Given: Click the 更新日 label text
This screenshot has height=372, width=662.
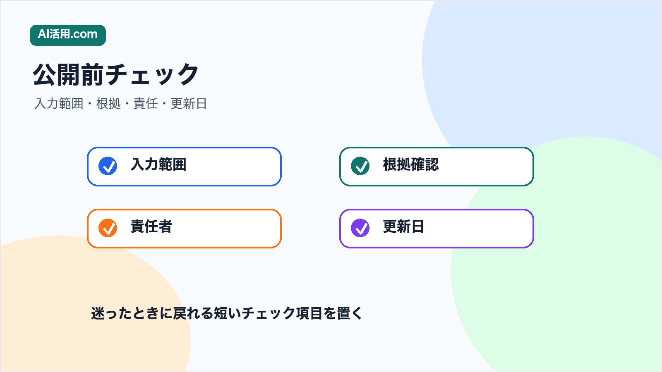Looking at the screenshot, I should pos(404,227).
